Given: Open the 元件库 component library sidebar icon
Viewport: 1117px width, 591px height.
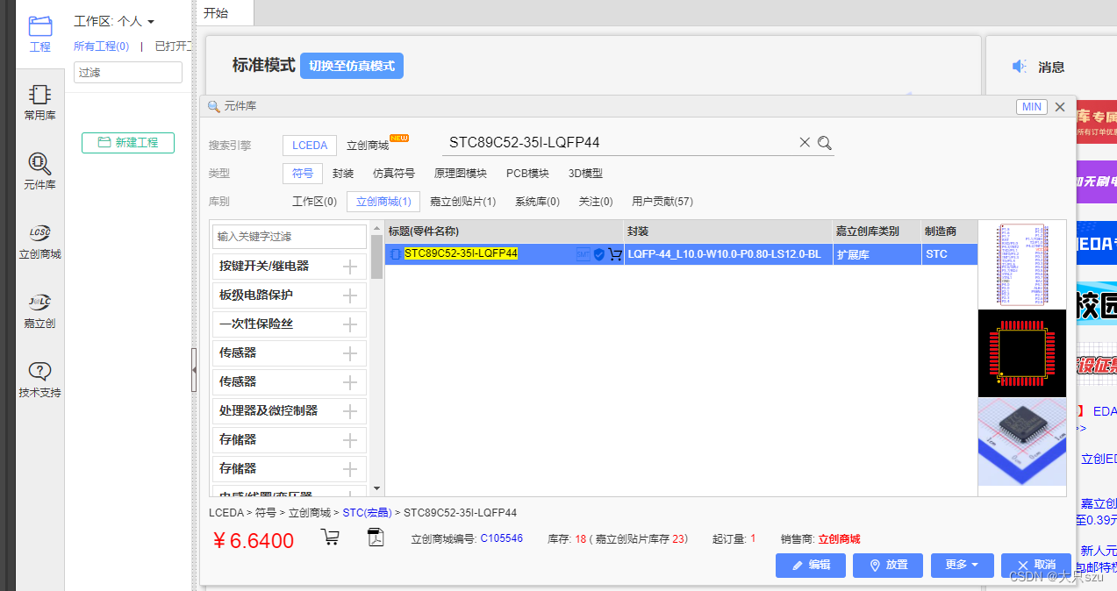Looking at the screenshot, I should (x=40, y=170).
